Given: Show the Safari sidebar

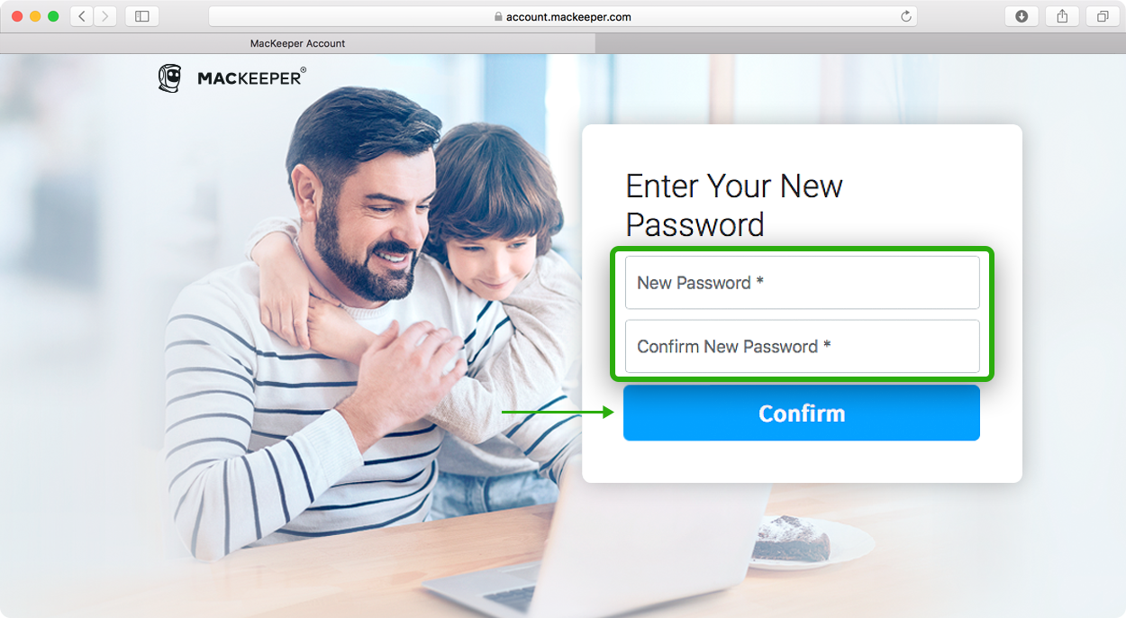Looking at the screenshot, I should point(141,16).
